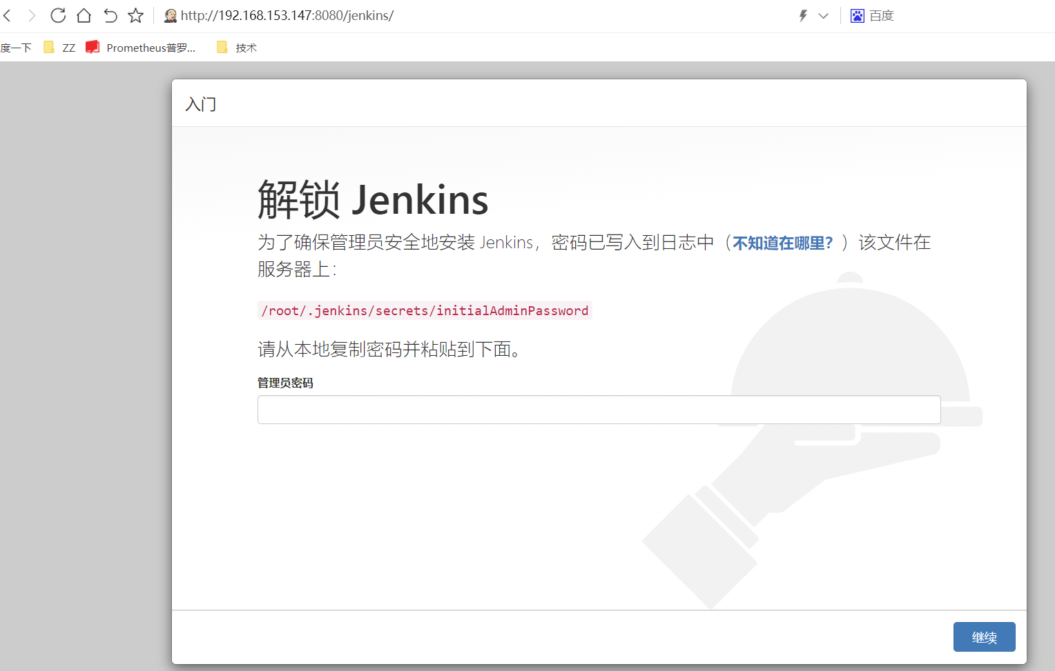Open the browser home page icon
The image size is (1055, 671).
(x=84, y=15)
